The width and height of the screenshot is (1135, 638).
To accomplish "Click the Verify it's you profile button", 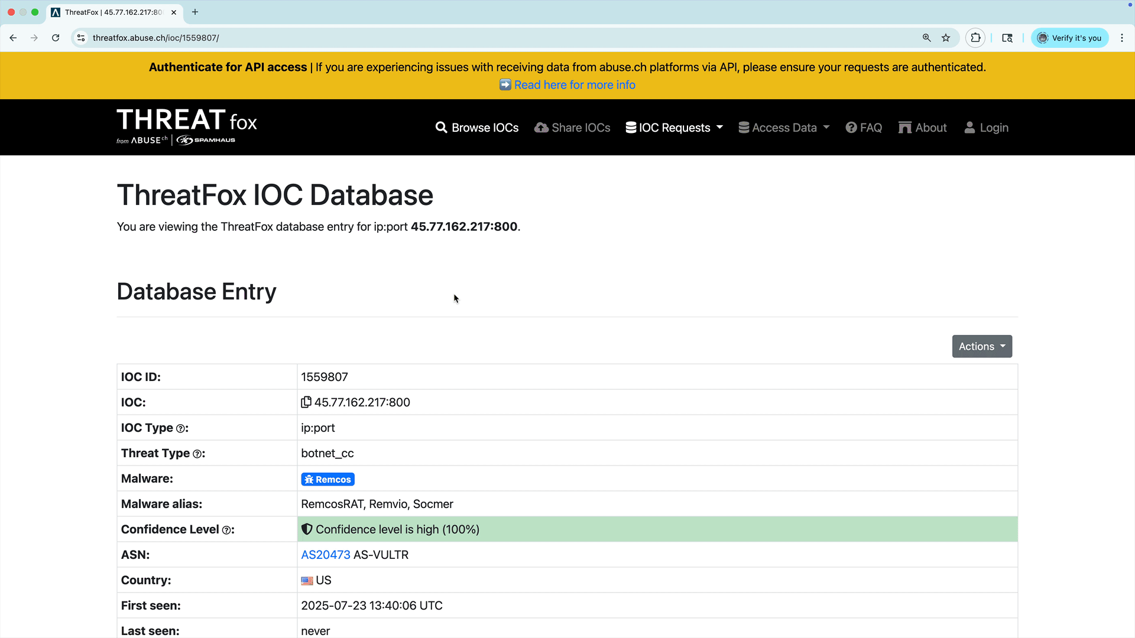I will coord(1070,38).
